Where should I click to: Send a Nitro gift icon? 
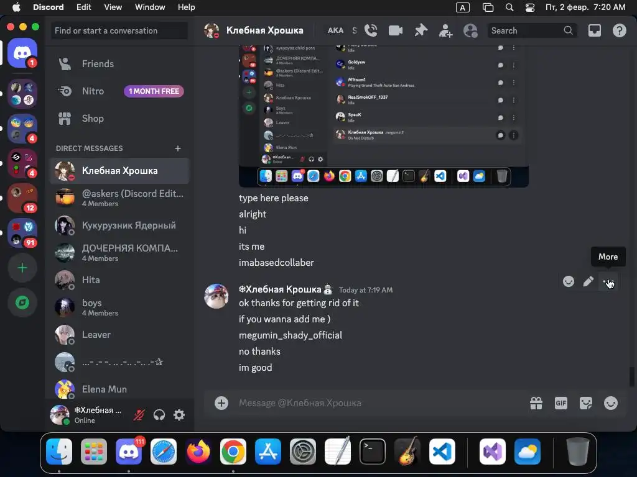[x=536, y=402]
